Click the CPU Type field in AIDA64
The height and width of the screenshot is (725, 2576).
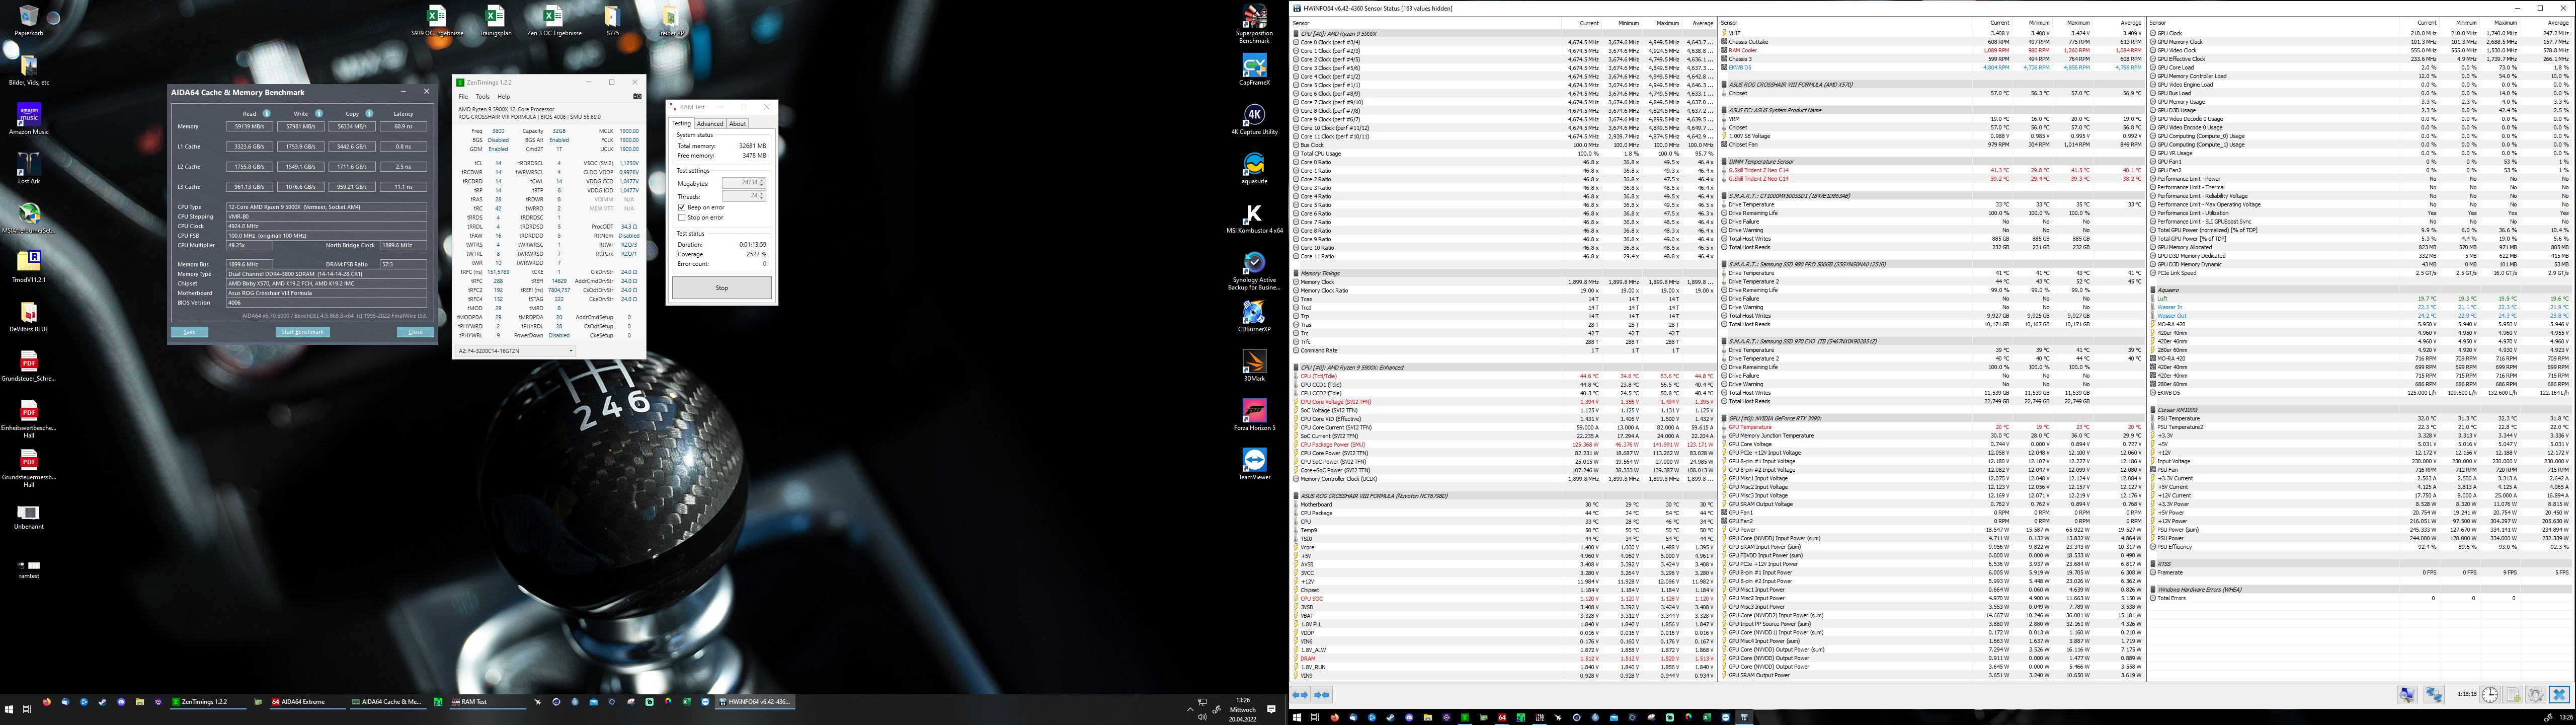(326, 206)
